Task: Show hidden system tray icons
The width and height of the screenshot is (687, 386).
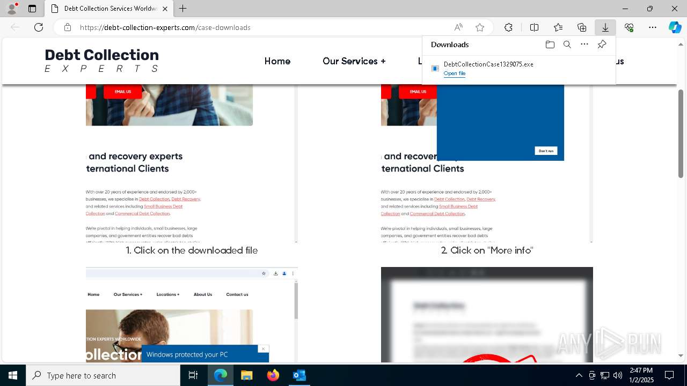Action: [579, 375]
